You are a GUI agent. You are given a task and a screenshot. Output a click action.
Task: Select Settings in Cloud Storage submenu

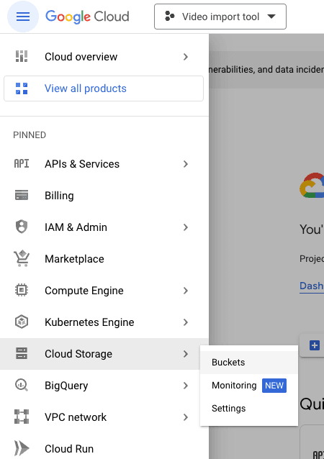click(249, 408)
